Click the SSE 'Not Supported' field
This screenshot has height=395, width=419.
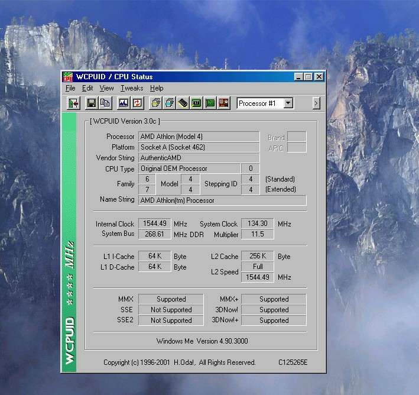[x=171, y=310]
